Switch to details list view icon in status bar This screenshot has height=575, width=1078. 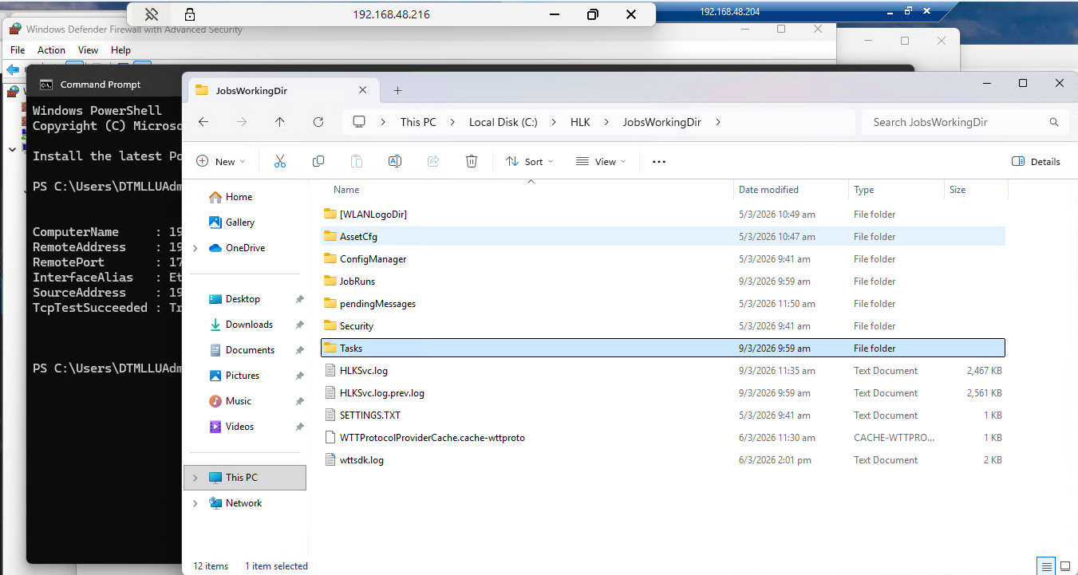tap(1046, 565)
